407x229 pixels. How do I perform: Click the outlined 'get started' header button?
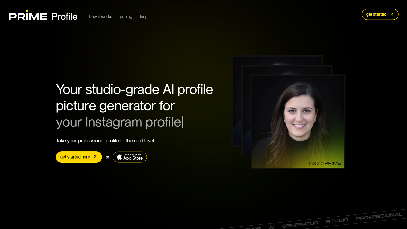[x=380, y=14]
